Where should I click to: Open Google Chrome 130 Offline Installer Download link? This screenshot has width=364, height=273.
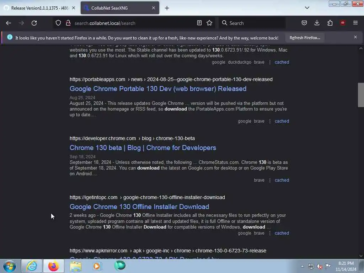[x=139, y=207]
